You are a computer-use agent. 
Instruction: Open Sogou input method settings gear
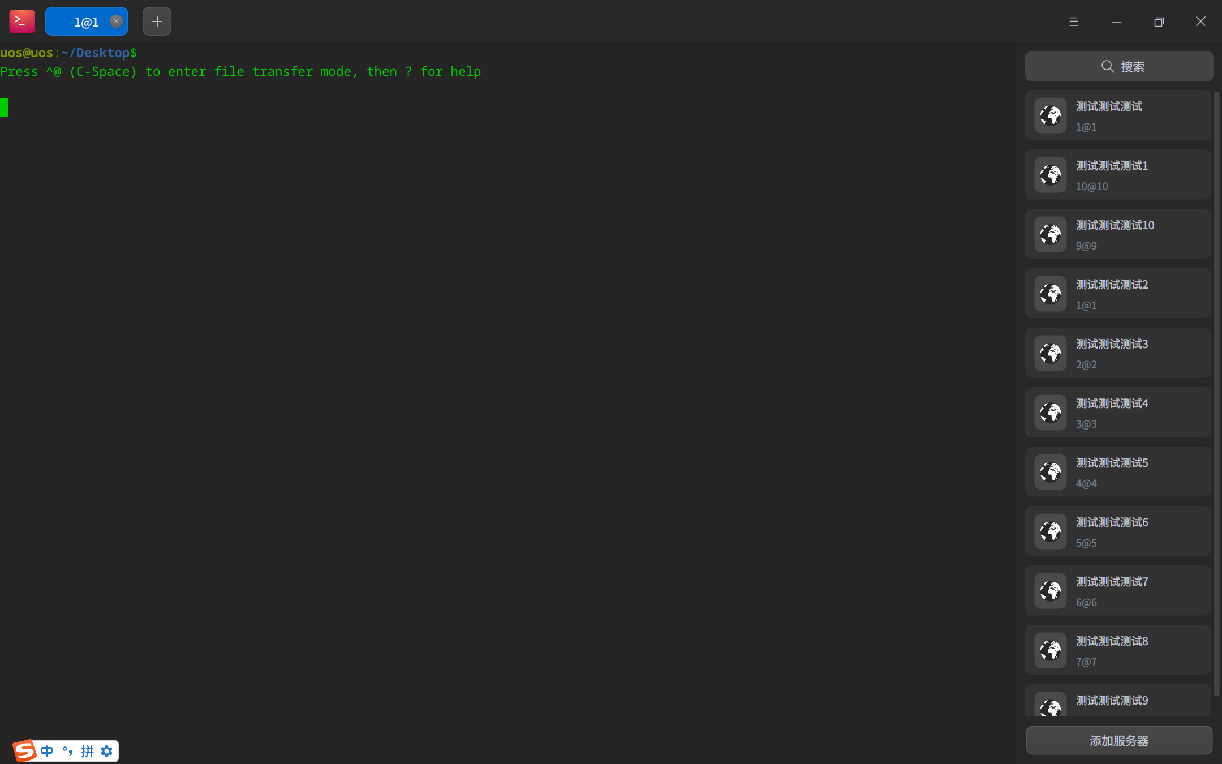[106, 751]
